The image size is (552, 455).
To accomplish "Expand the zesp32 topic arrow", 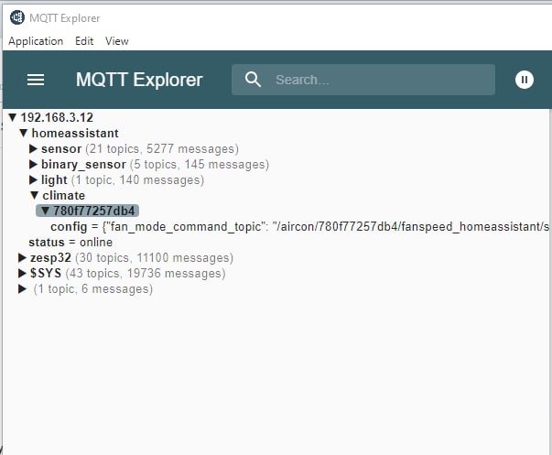I will [22, 258].
